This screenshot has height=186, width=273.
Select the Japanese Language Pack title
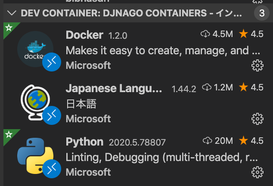tap(114, 88)
